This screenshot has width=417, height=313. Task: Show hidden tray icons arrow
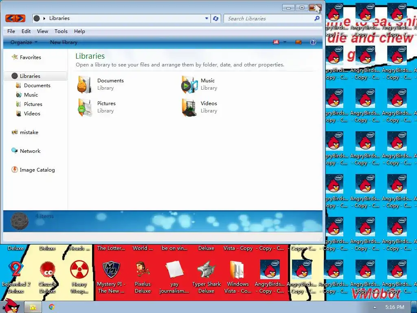[x=375, y=307]
